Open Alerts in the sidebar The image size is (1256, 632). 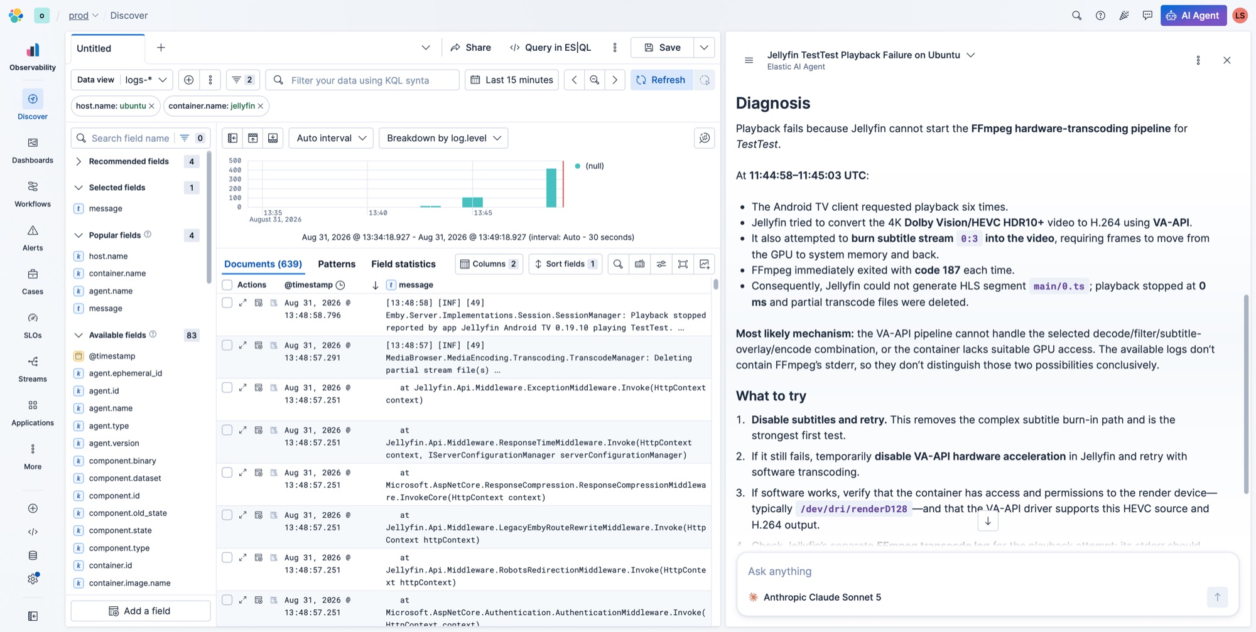click(x=33, y=238)
